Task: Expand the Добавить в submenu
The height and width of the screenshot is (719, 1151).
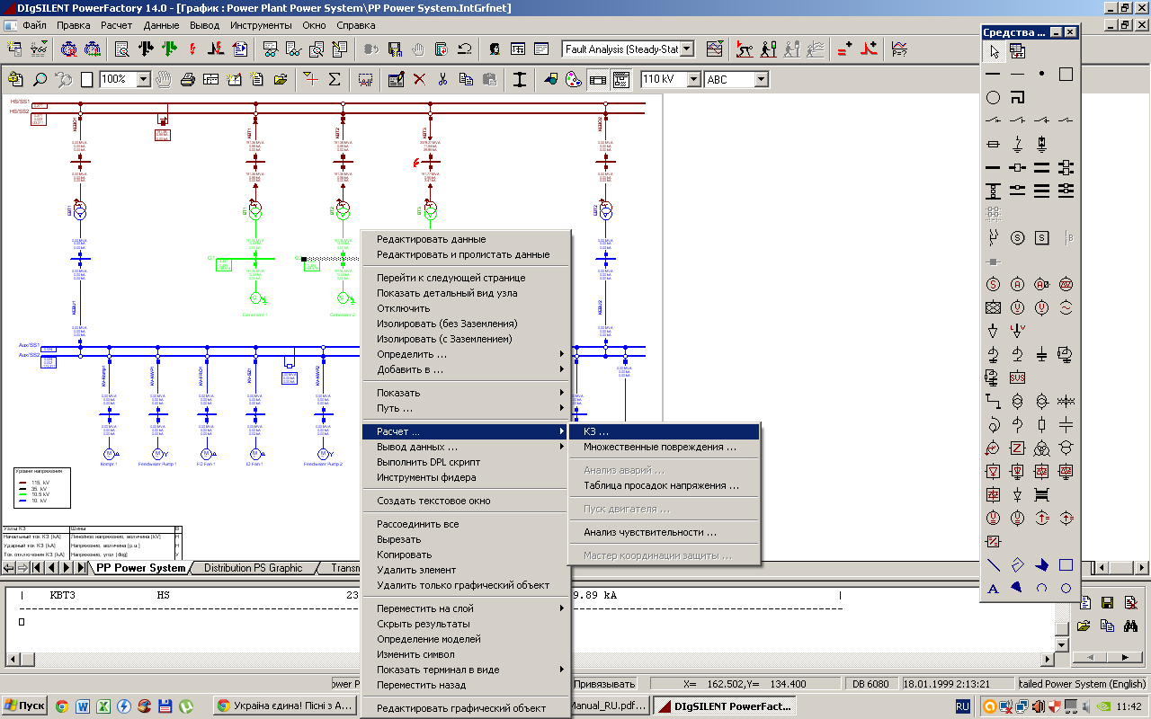Action: [x=466, y=369]
